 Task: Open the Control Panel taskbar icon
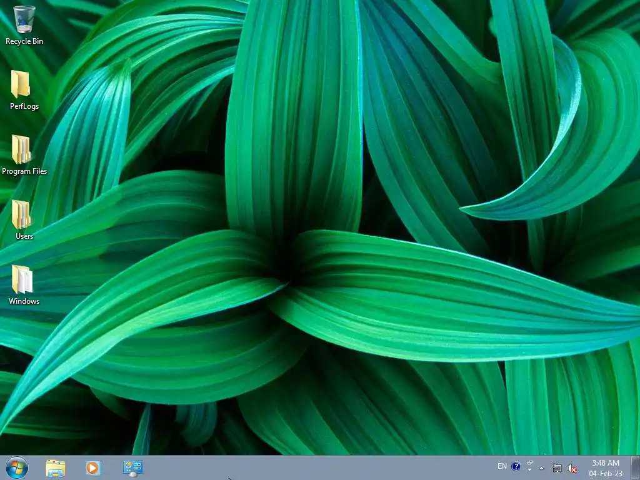132,468
